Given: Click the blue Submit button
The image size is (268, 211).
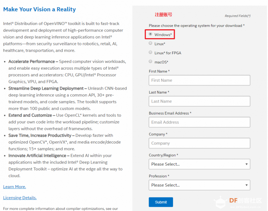Looking at the screenshot, I should coord(161,202).
